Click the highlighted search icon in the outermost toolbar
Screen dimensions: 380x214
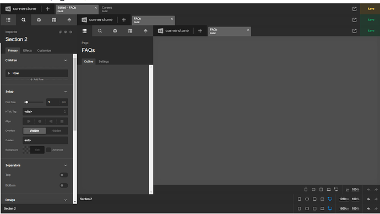click(24, 20)
